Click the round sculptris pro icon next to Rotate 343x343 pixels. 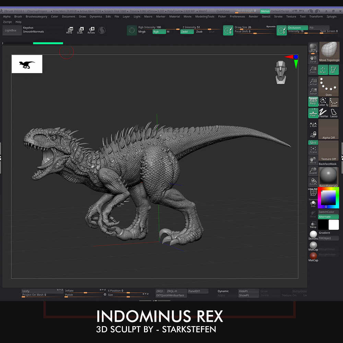(x=102, y=31)
